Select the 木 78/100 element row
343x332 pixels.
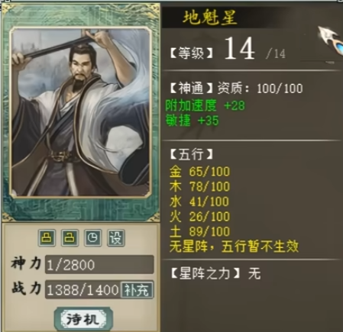coord(199,186)
